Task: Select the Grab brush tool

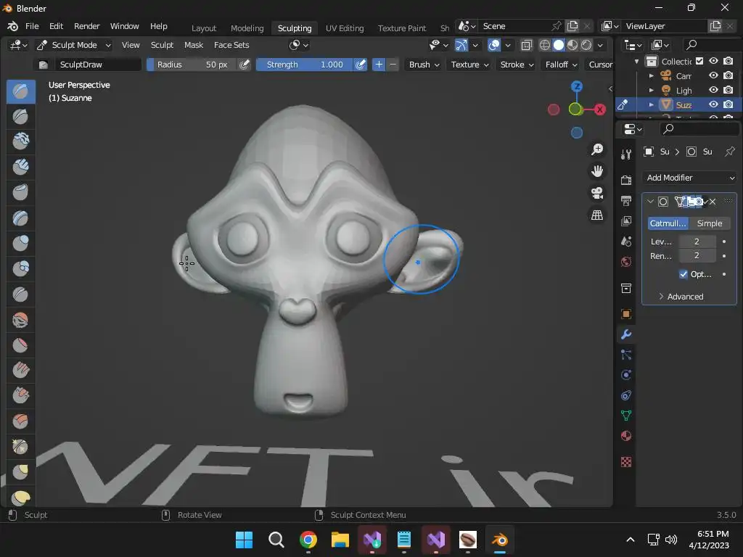Action: point(20,471)
